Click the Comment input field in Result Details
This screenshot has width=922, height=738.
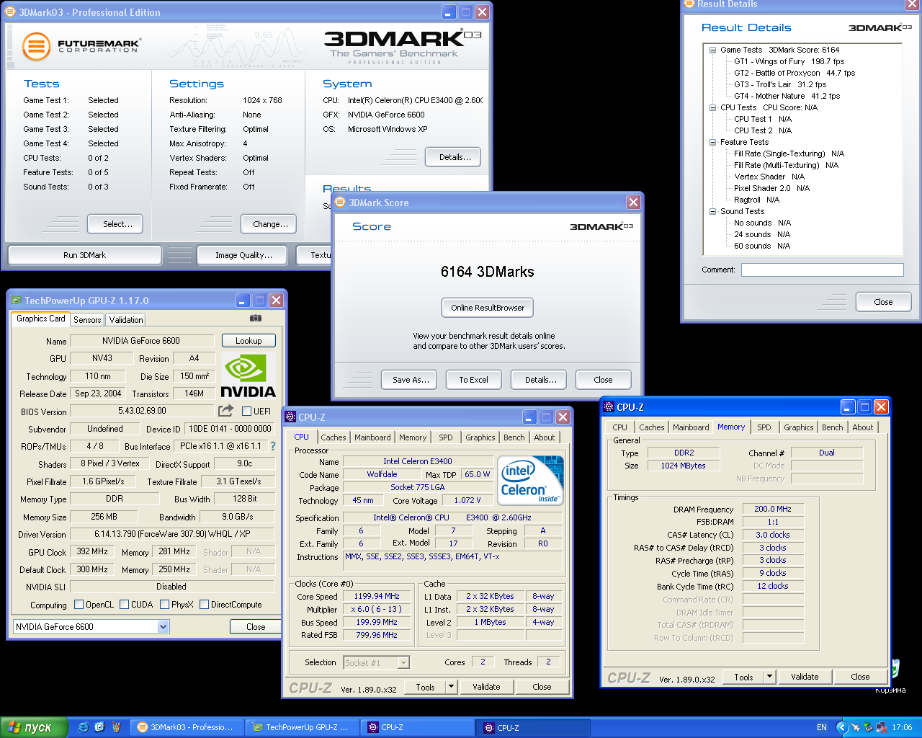pos(822,270)
